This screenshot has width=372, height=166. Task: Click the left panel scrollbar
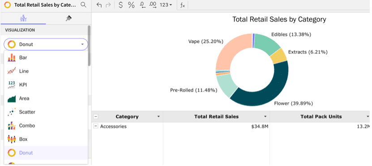pyautogui.click(x=89, y=46)
